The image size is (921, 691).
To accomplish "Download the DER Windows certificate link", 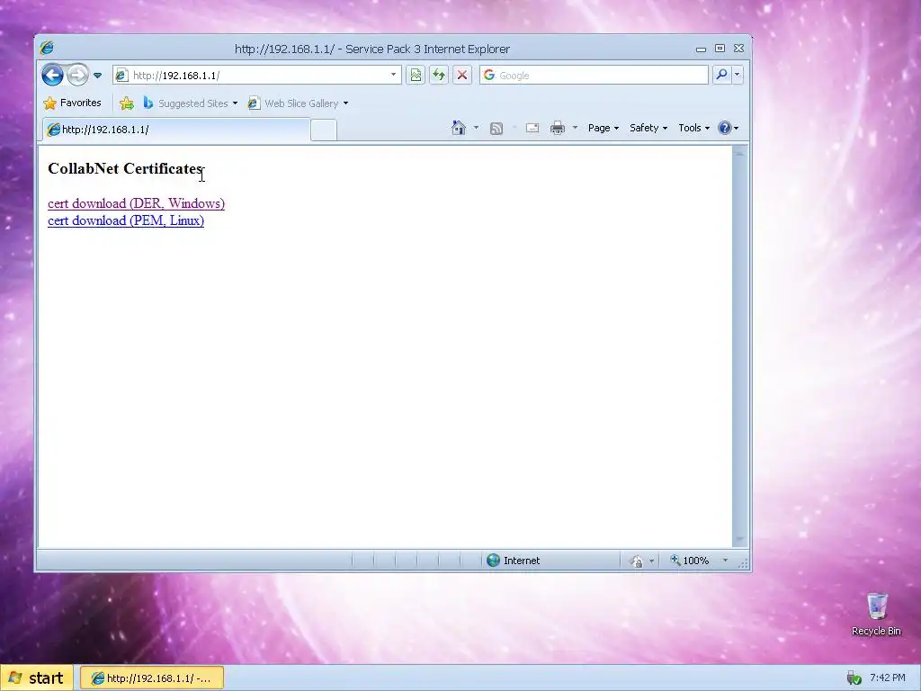I will (x=137, y=203).
